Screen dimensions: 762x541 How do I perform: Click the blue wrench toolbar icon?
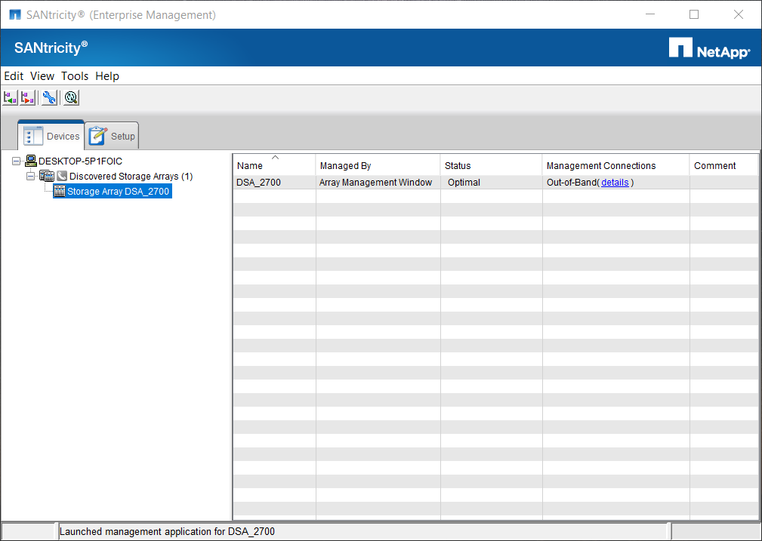[49, 97]
